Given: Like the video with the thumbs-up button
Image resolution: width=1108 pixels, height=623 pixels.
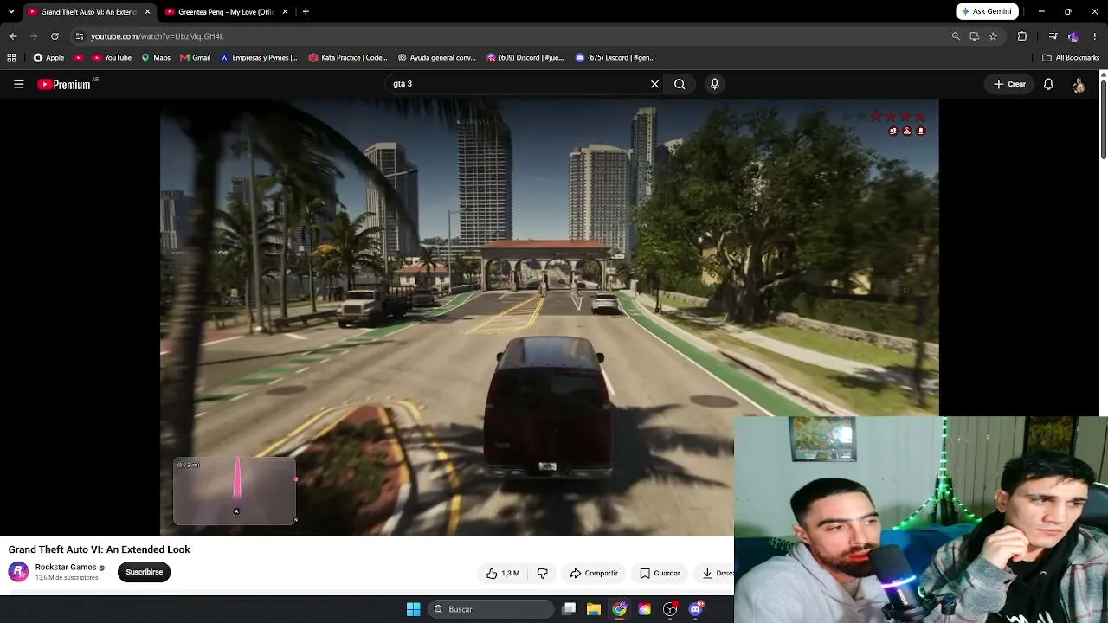Looking at the screenshot, I should coord(503,573).
